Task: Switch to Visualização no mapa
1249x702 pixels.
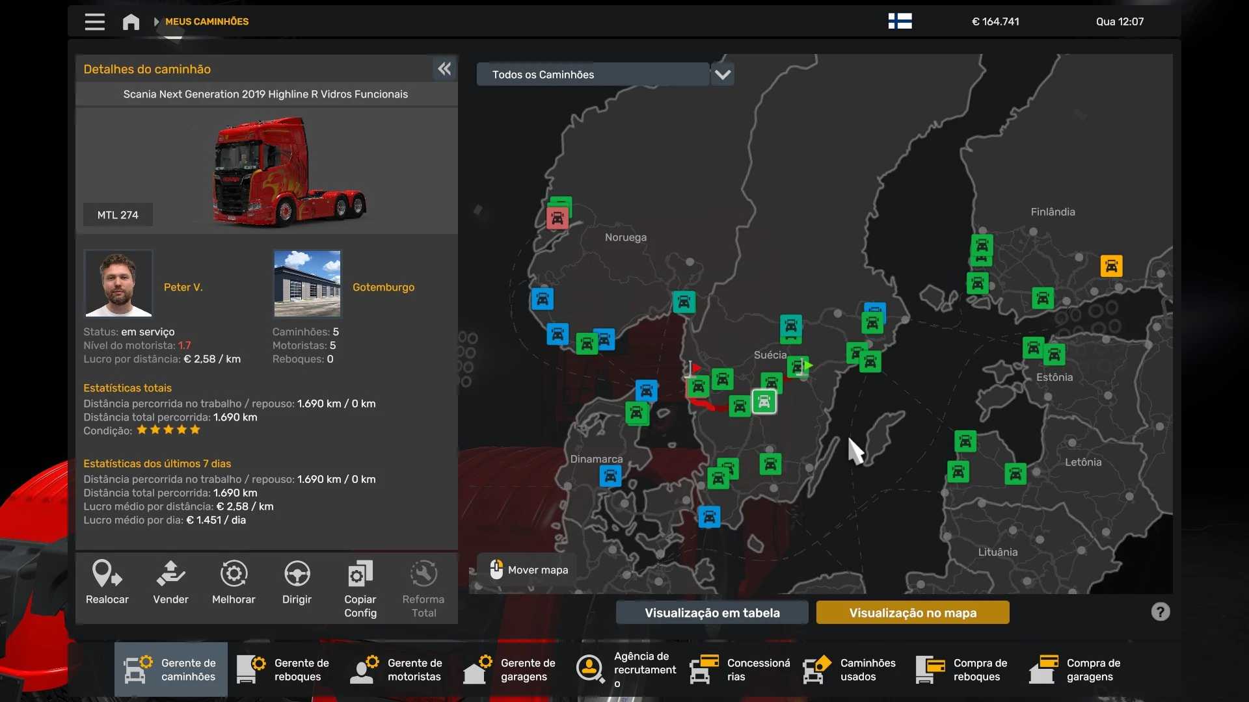Action: pos(912,612)
